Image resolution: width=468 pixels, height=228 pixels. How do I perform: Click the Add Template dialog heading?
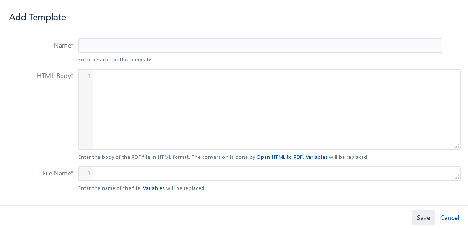point(38,18)
